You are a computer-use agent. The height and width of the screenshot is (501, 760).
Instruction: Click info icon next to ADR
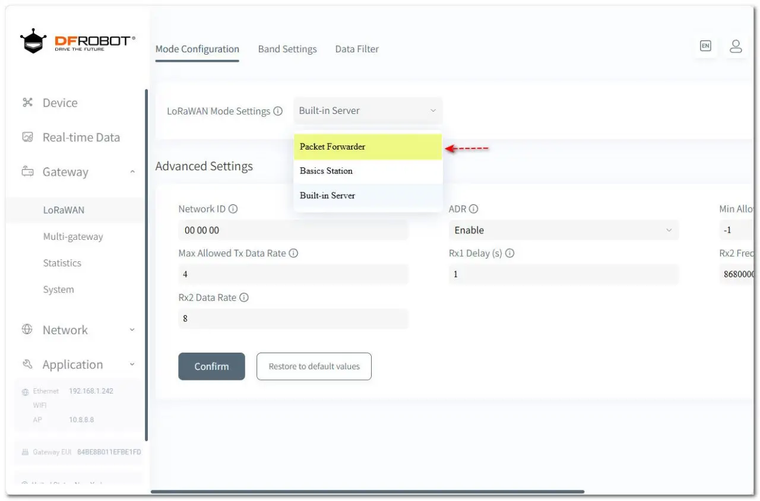(x=473, y=209)
